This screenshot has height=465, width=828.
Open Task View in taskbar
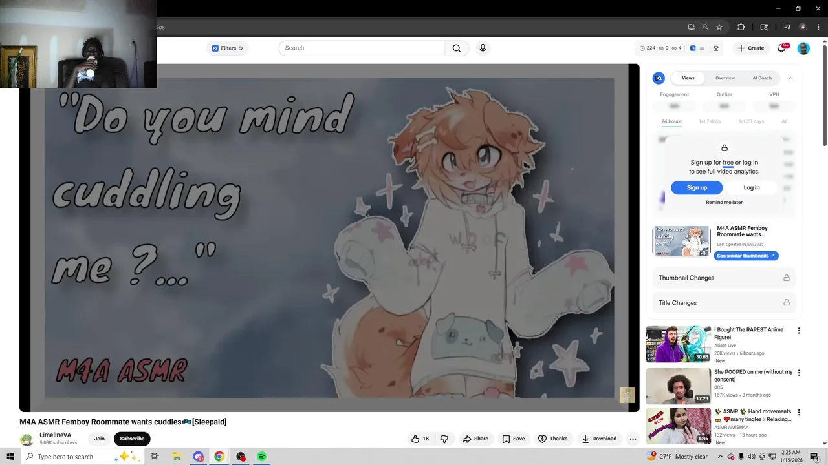click(x=155, y=457)
